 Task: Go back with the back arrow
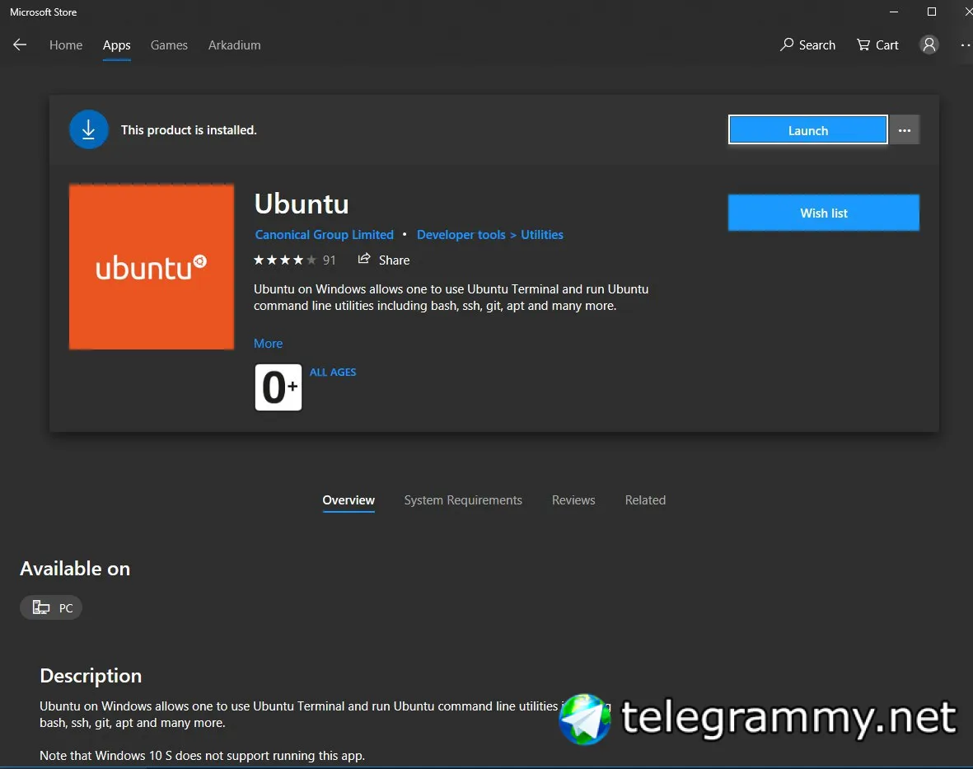pyautogui.click(x=20, y=45)
